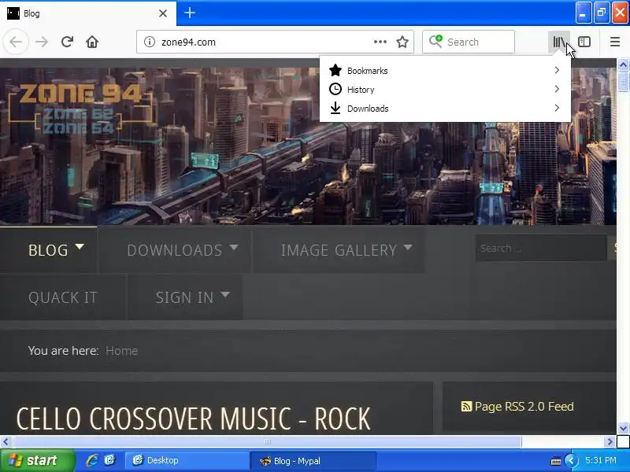
Task: Open the SIGN IN navigation menu
Action: click(x=185, y=297)
